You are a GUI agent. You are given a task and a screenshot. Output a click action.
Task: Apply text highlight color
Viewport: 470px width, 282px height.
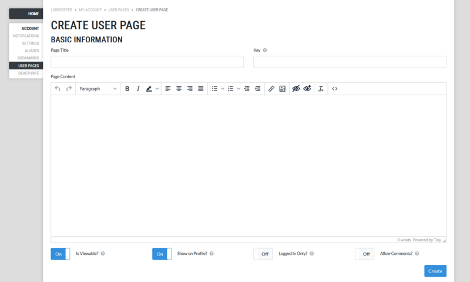[x=149, y=89]
